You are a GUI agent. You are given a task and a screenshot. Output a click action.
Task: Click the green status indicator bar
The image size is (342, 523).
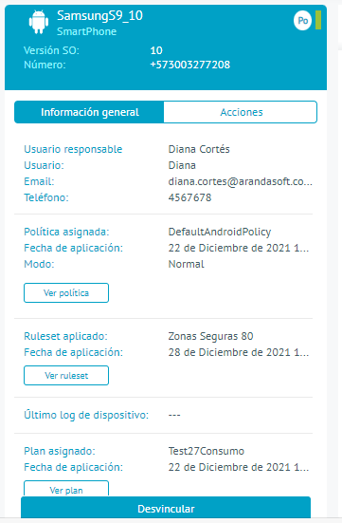318,20
